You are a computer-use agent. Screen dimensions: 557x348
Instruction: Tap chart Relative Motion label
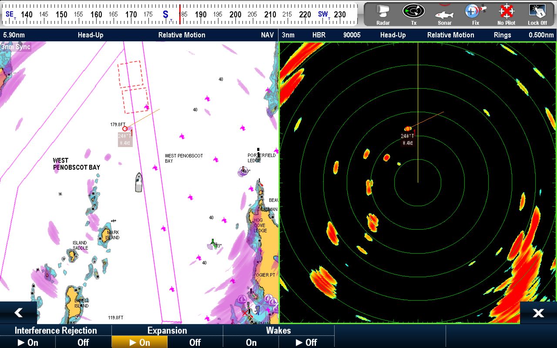click(x=181, y=35)
